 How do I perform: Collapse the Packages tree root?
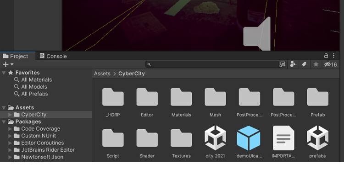(x=4, y=121)
